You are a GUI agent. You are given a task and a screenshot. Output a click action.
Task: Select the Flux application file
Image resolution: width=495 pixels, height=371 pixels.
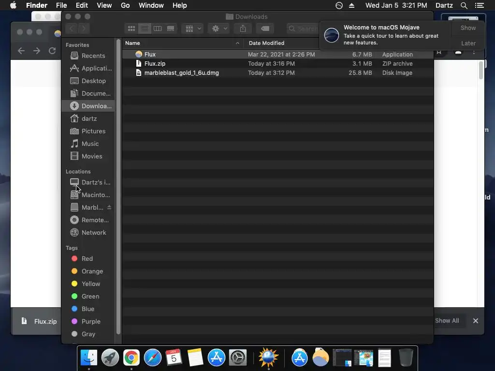277,54
